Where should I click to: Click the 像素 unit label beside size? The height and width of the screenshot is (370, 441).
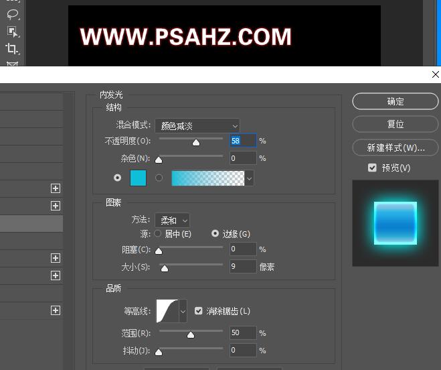pos(266,267)
